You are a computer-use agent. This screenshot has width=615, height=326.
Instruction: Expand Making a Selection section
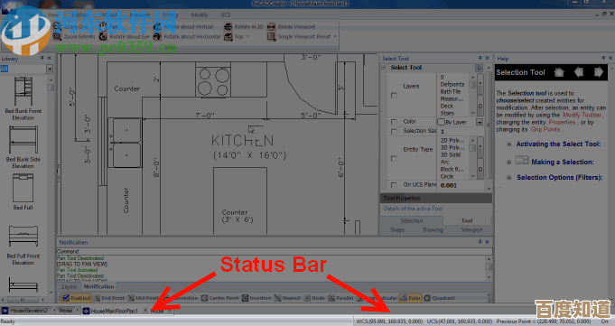point(508,162)
